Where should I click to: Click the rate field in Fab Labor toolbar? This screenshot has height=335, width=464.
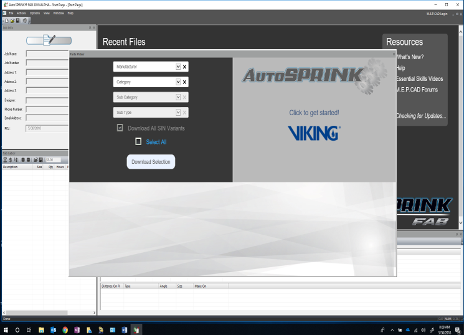53,160
